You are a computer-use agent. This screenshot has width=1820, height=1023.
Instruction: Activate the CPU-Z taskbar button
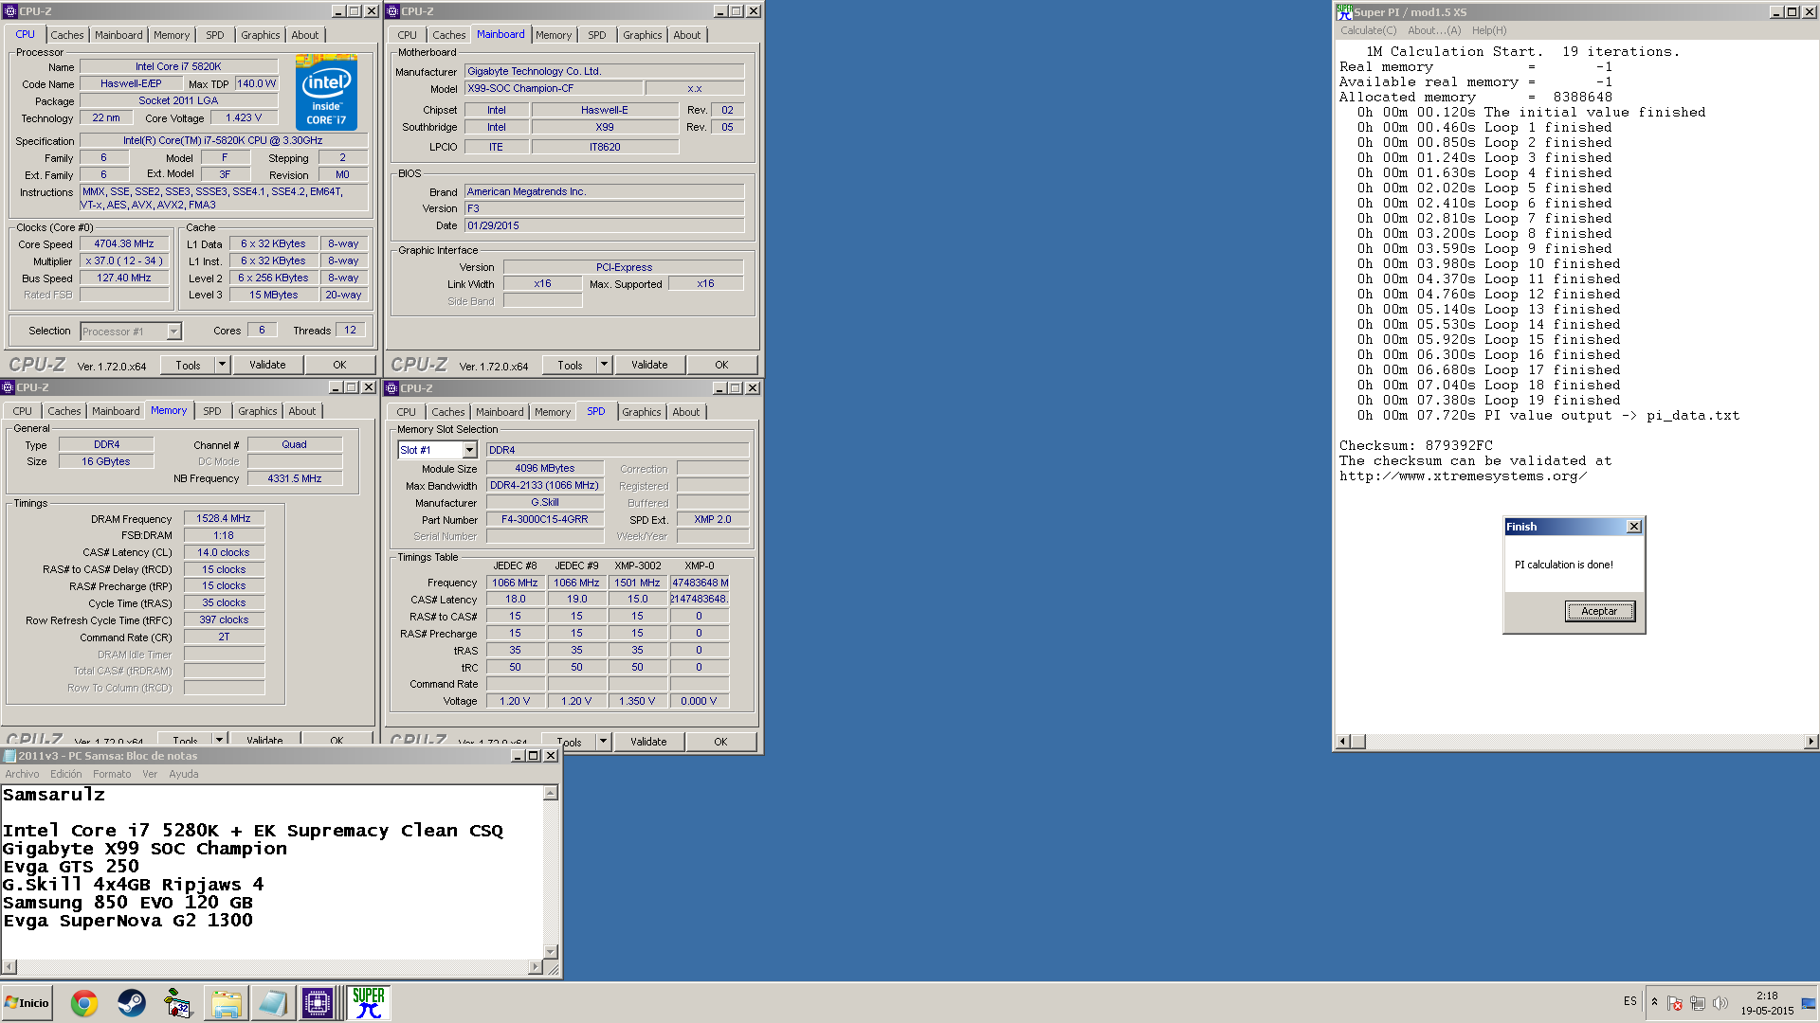[x=318, y=1003]
